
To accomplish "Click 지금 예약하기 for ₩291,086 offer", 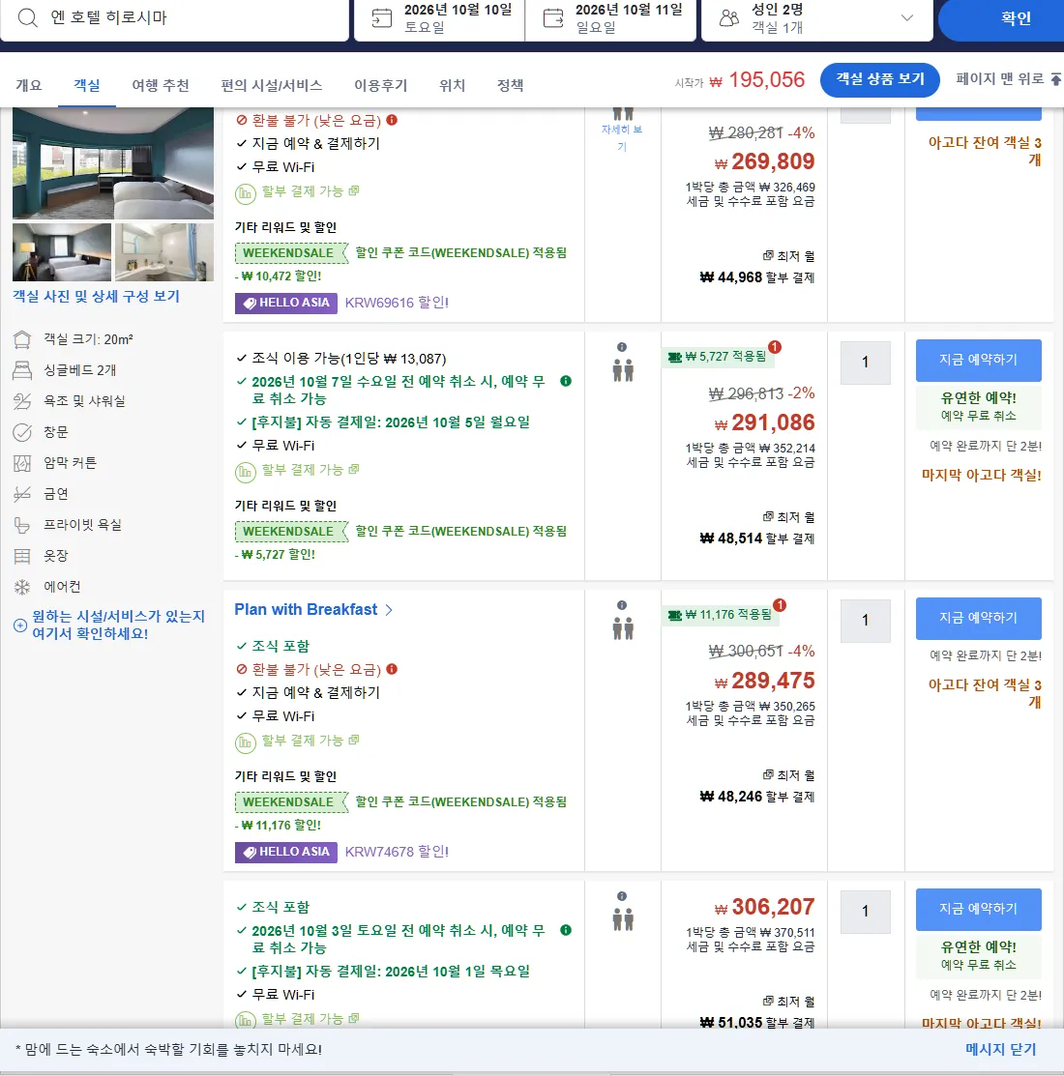I will [x=978, y=360].
